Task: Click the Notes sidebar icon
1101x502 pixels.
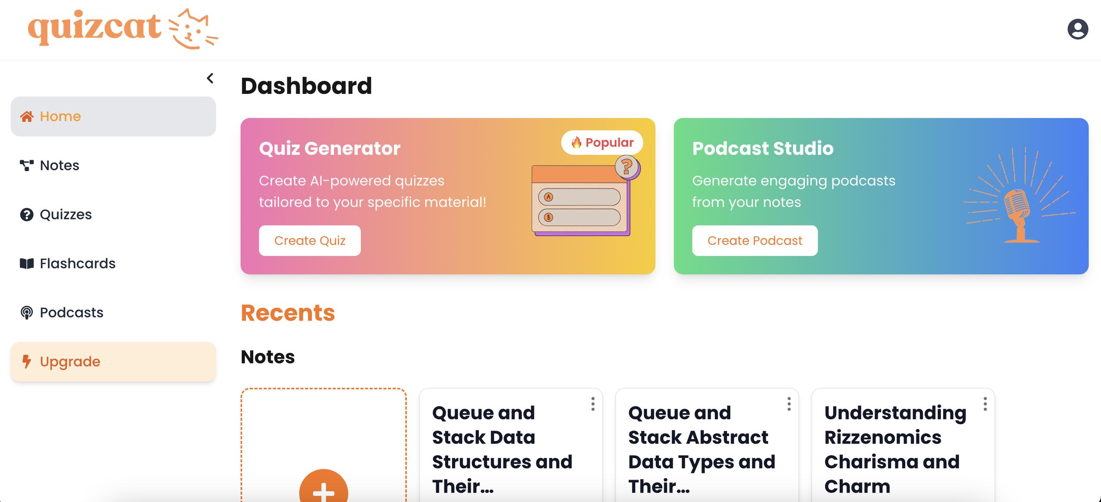Action: coord(27,166)
